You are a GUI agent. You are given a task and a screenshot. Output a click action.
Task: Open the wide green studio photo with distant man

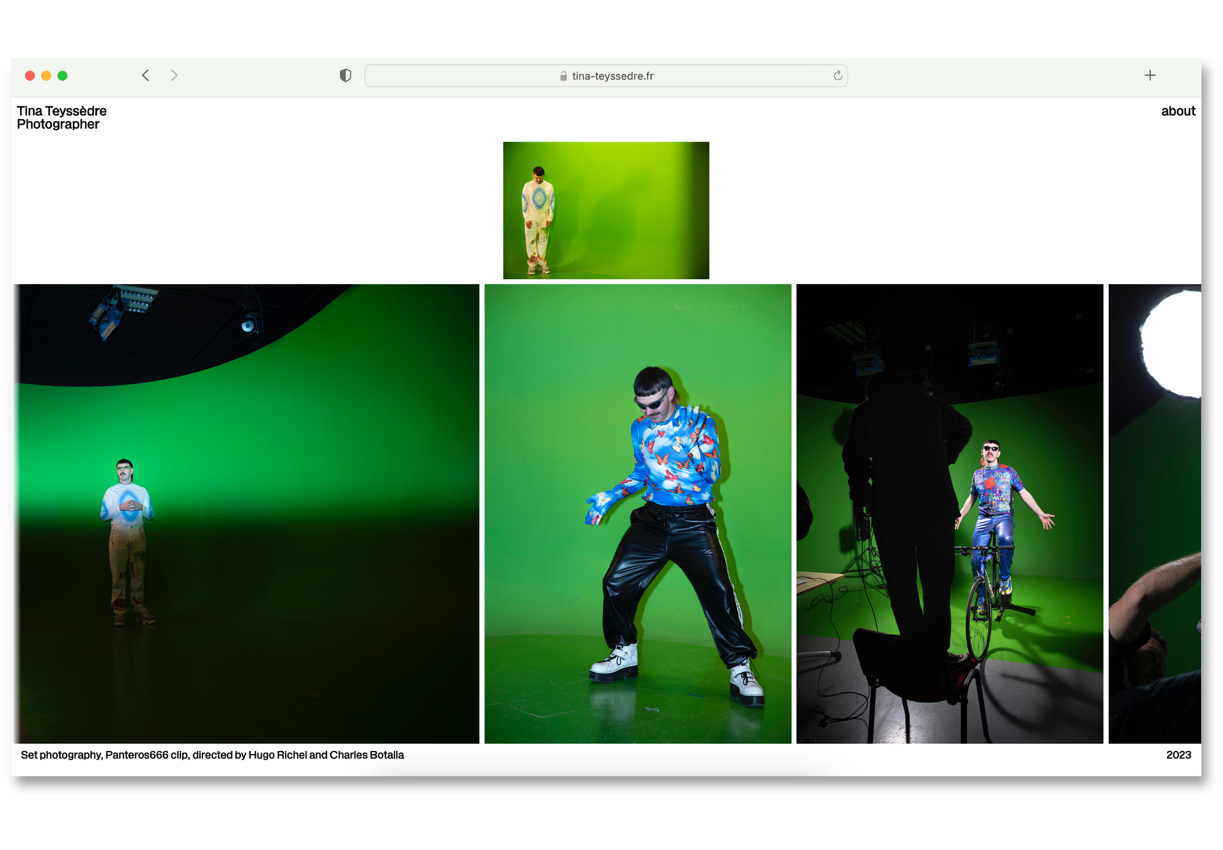[x=246, y=514]
